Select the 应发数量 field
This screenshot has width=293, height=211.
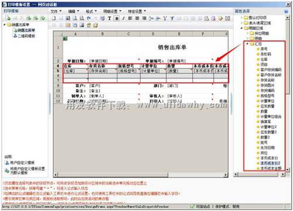[x=267, y=106]
